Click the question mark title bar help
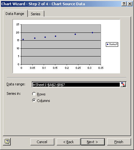Screen dimensions: 134x150 point(124,4)
